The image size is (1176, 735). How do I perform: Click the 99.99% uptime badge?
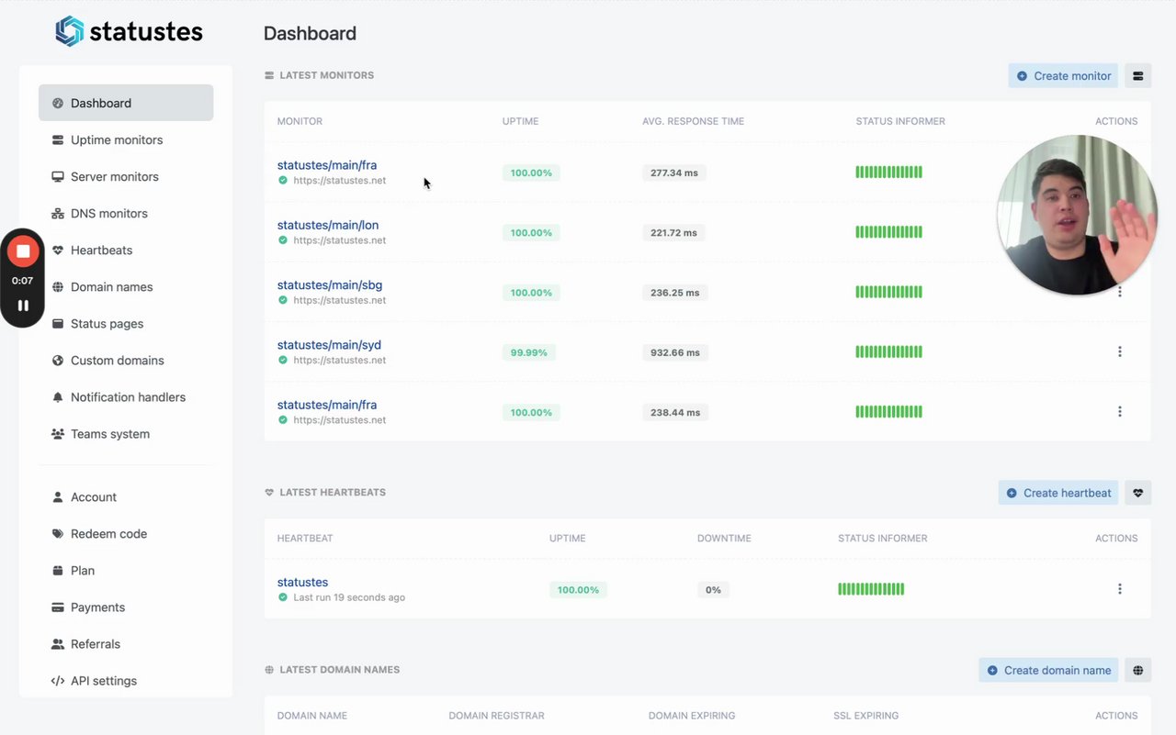pos(528,352)
